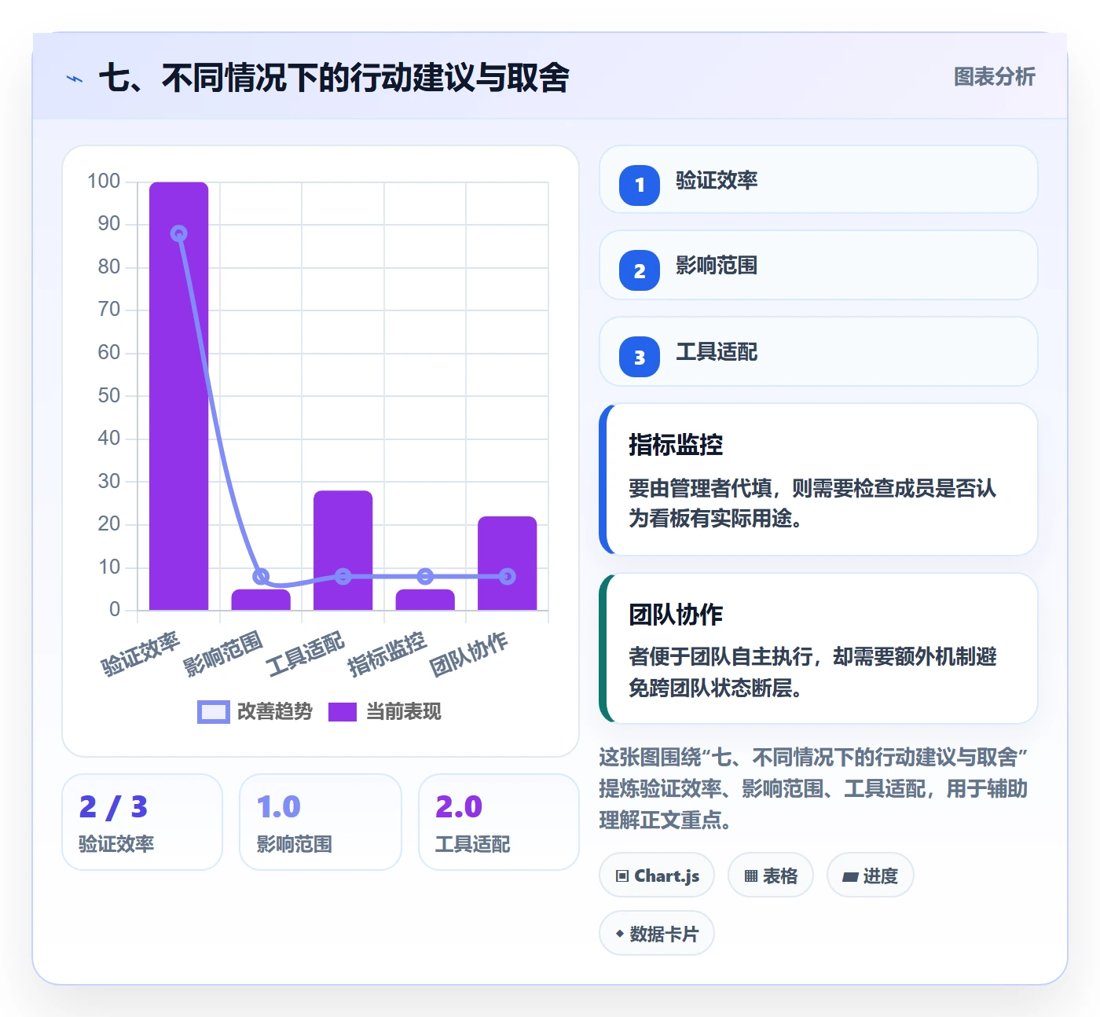Click the number 3 badge for 工具适配
The height and width of the screenshot is (1017, 1100).
pos(640,358)
